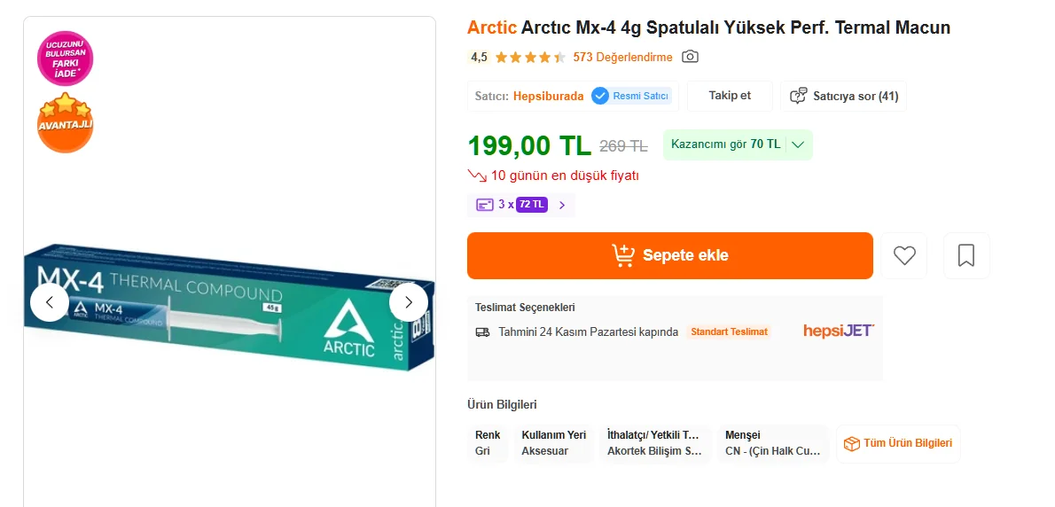Expand the Kazancını gör 70 TL dropdown
The image size is (1055, 507).
pos(798,144)
